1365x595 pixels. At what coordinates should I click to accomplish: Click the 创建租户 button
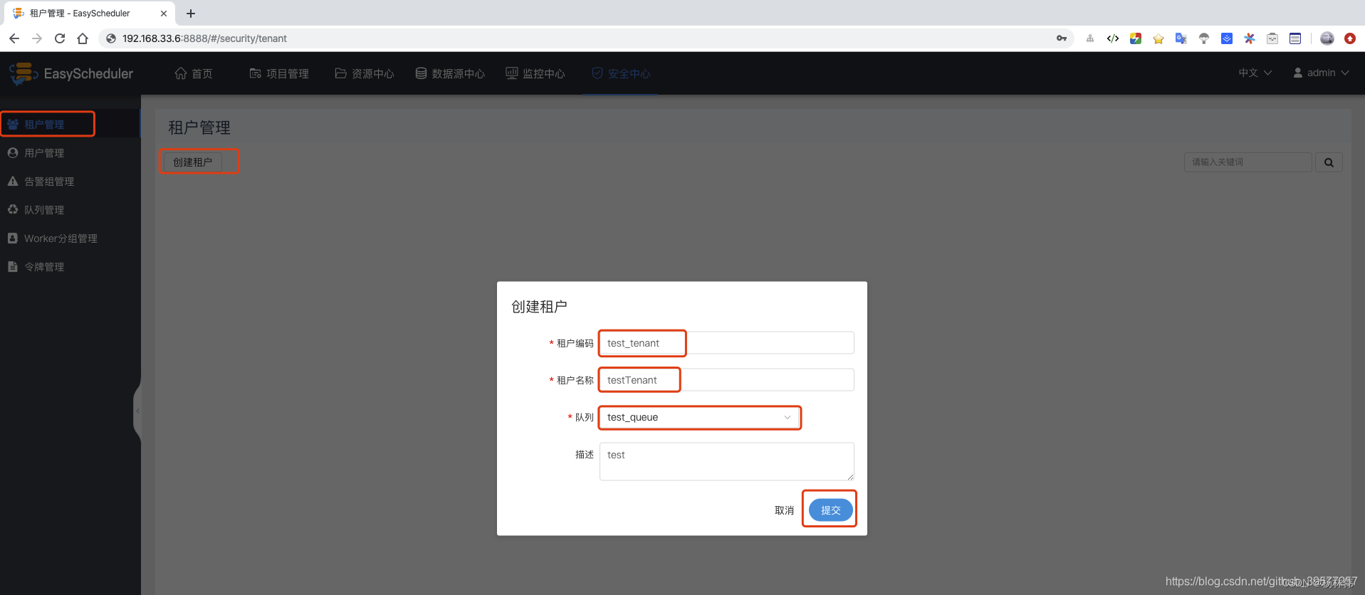point(192,162)
